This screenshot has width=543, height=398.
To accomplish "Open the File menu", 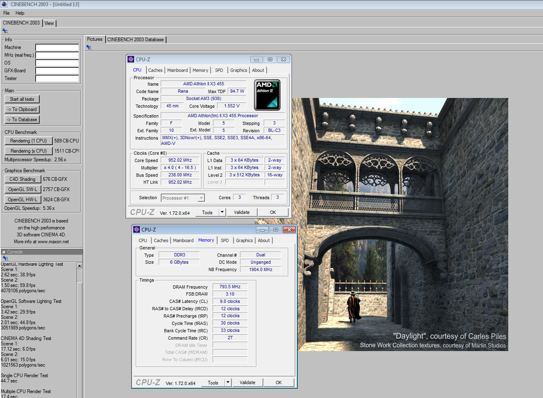I will [7, 13].
